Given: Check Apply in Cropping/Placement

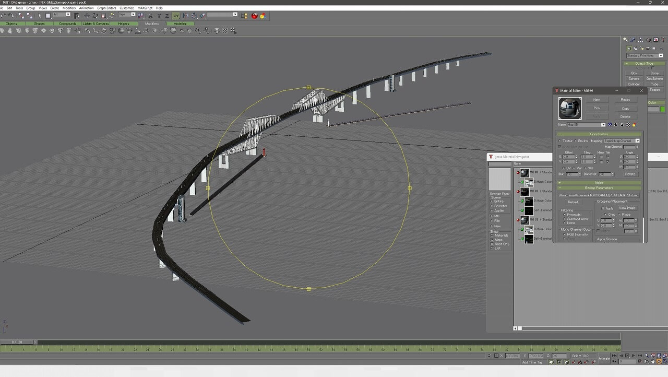Looking at the screenshot, I should pos(603,208).
